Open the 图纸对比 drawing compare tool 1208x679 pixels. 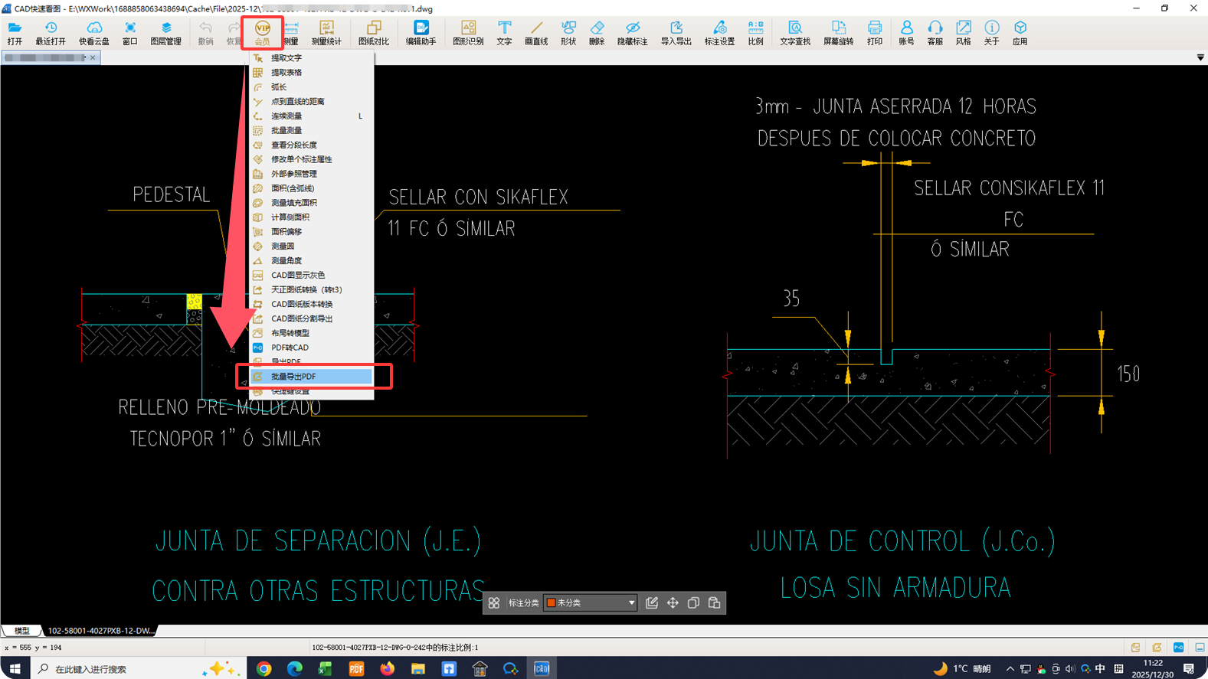(x=373, y=32)
